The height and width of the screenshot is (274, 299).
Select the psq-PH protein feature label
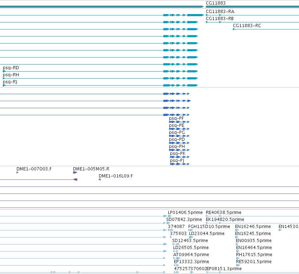point(177,146)
